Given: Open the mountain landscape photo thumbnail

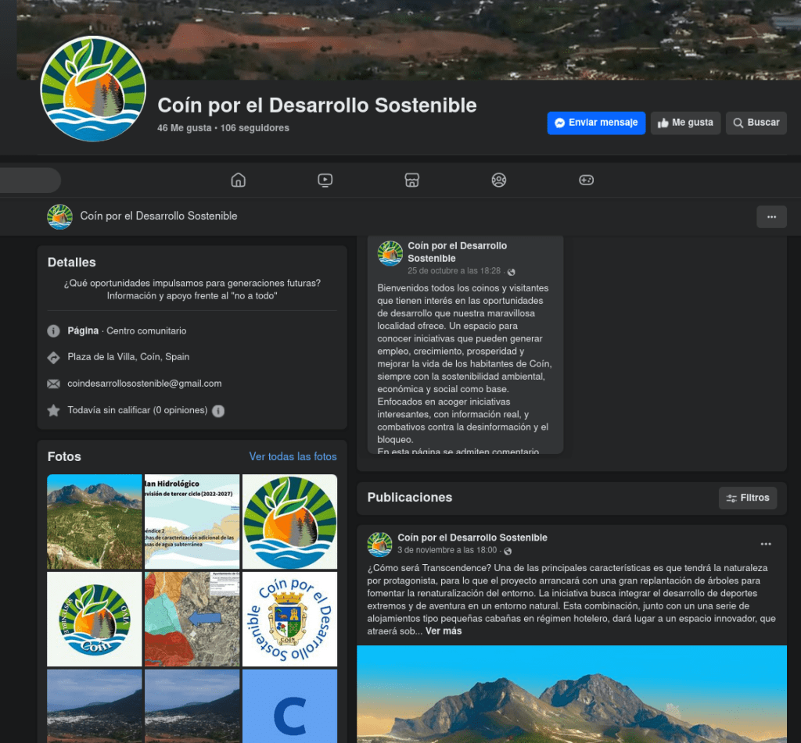Looking at the screenshot, I should 95,521.
